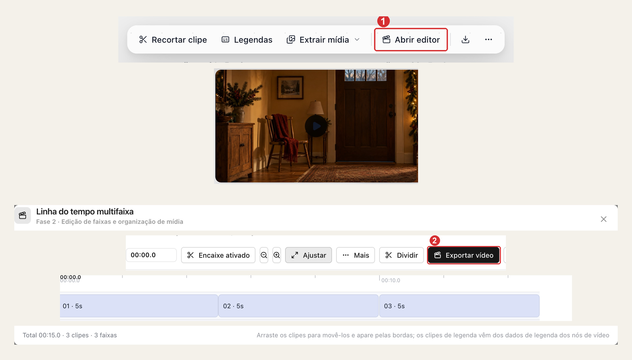
Task: Select clip 03 · 5s on the timeline
Action: 459,306
